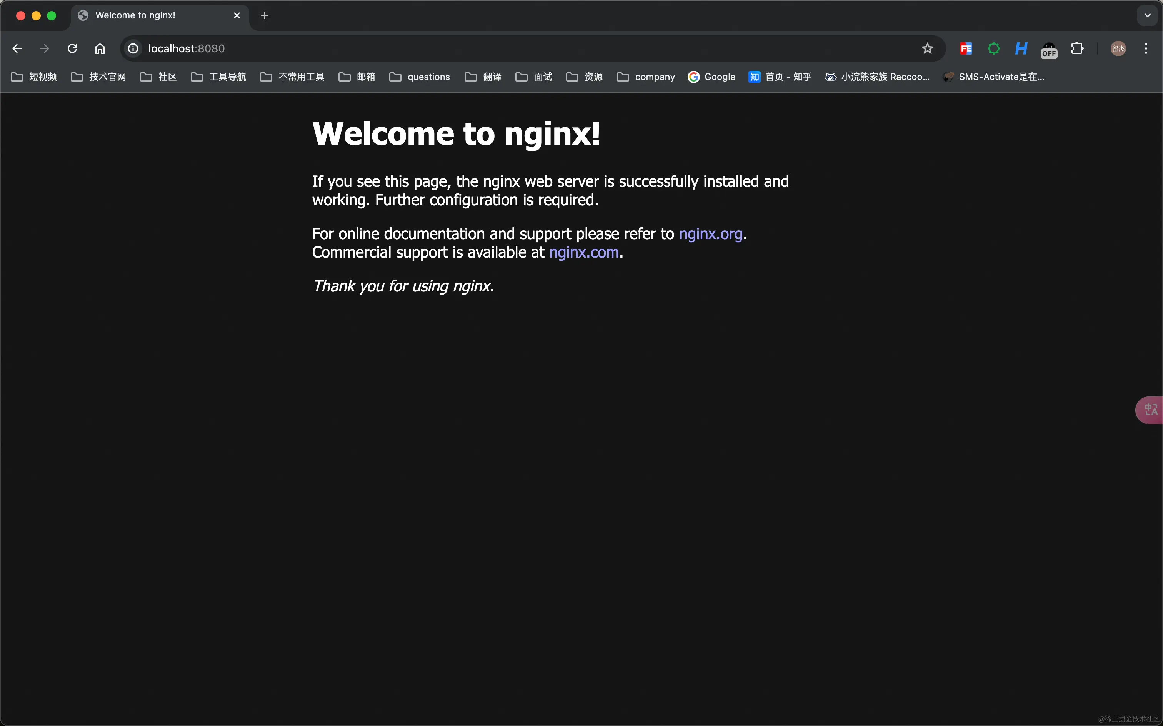1163x726 pixels.
Task: Toggle the OFF-badged proxy extension
Action: coord(1049,50)
